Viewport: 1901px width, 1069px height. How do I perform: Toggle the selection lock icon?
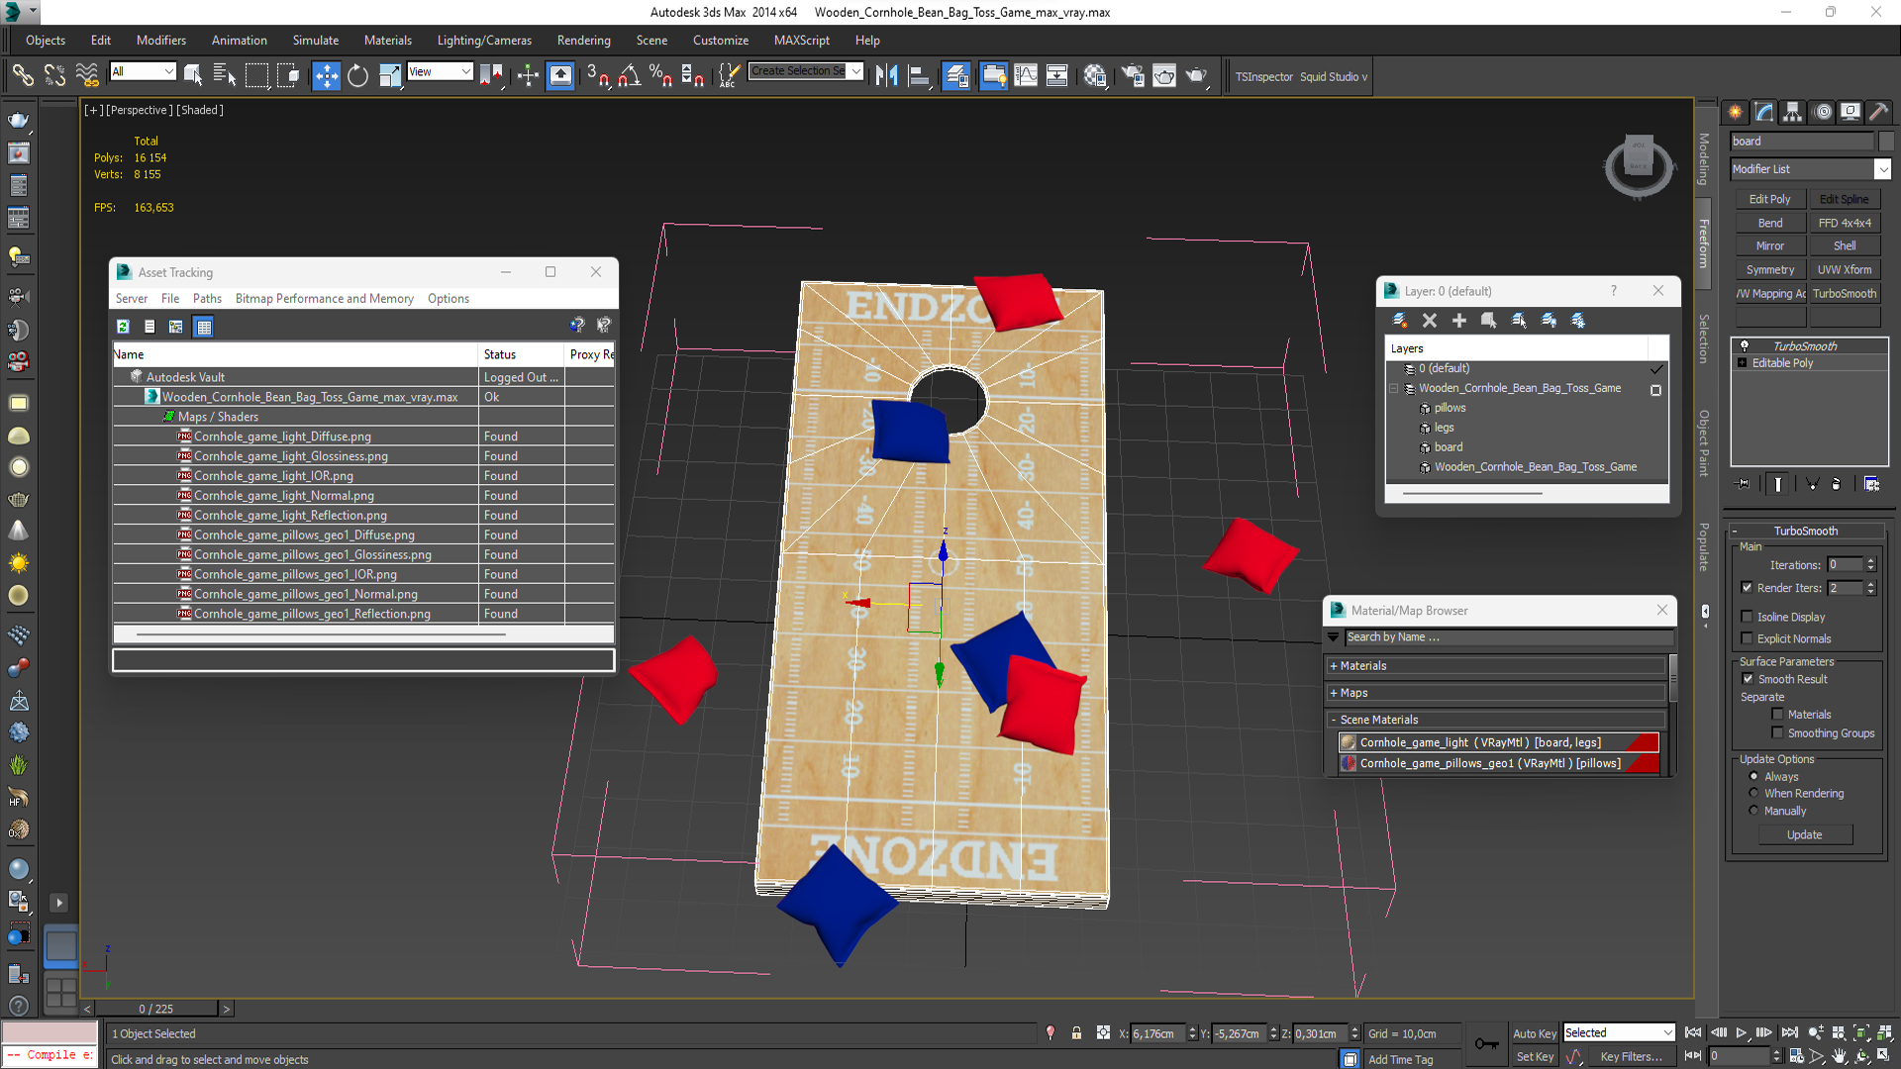(x=1076, y=1033)
